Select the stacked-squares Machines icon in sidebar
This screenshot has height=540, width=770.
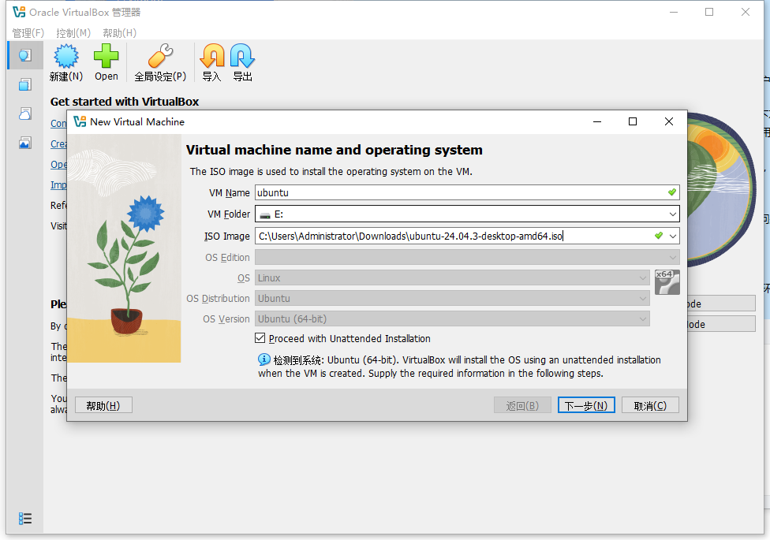click(25, 84)
